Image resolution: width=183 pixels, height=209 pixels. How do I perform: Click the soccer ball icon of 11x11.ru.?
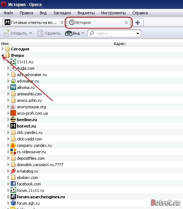tap(13, 61)
